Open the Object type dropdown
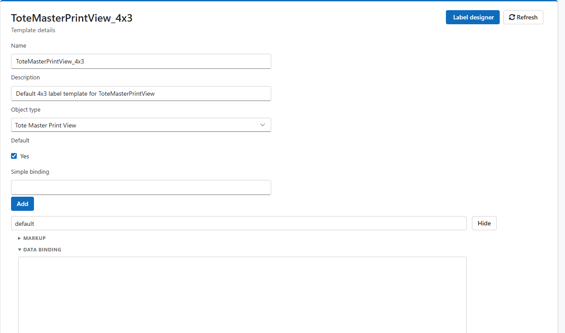Screen dimensions: 565x333 (x=141, y=125)
